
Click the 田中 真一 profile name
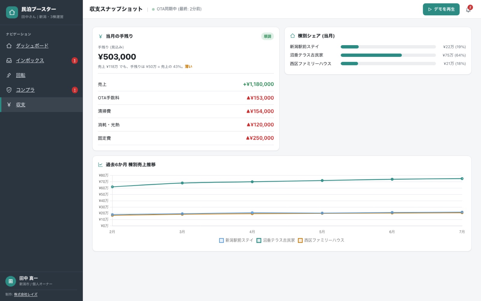(29, 278)
